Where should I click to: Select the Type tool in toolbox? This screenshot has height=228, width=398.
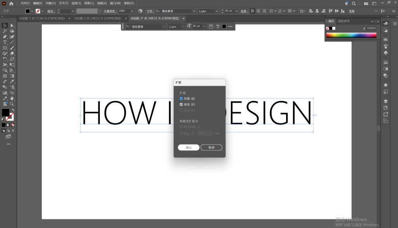pos(5,42)
